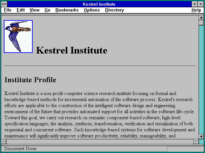Click the horizontal scrollbar left arrow
Image resolution: width=205 pixels, height=153 pixels.
[x=4, y=142]
